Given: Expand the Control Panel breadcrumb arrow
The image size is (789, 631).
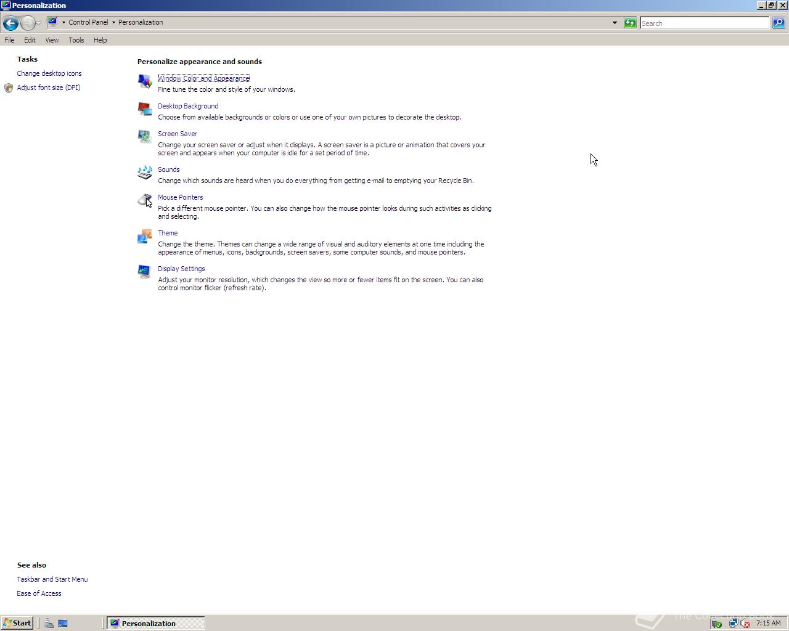Looking at the screenshot, I should [x=113, y=22].
